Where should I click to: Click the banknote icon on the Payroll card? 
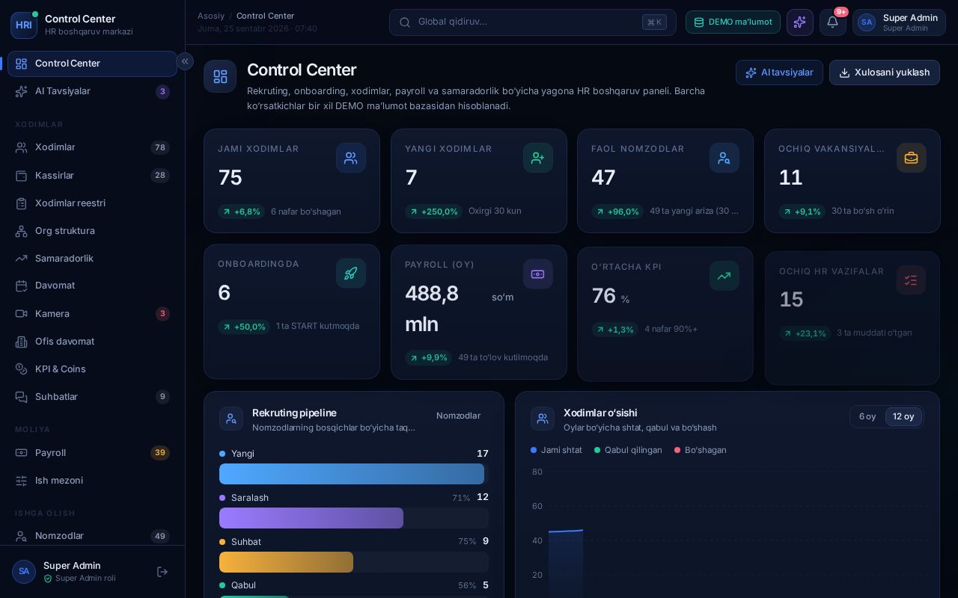538,274
